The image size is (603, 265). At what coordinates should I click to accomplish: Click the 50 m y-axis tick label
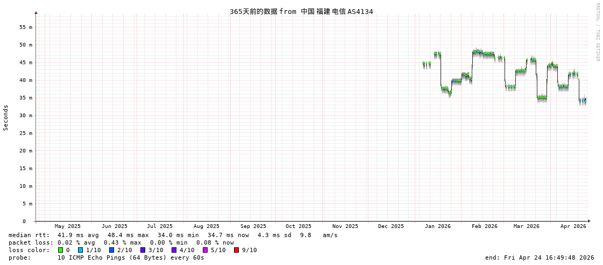tap(26, 45)
